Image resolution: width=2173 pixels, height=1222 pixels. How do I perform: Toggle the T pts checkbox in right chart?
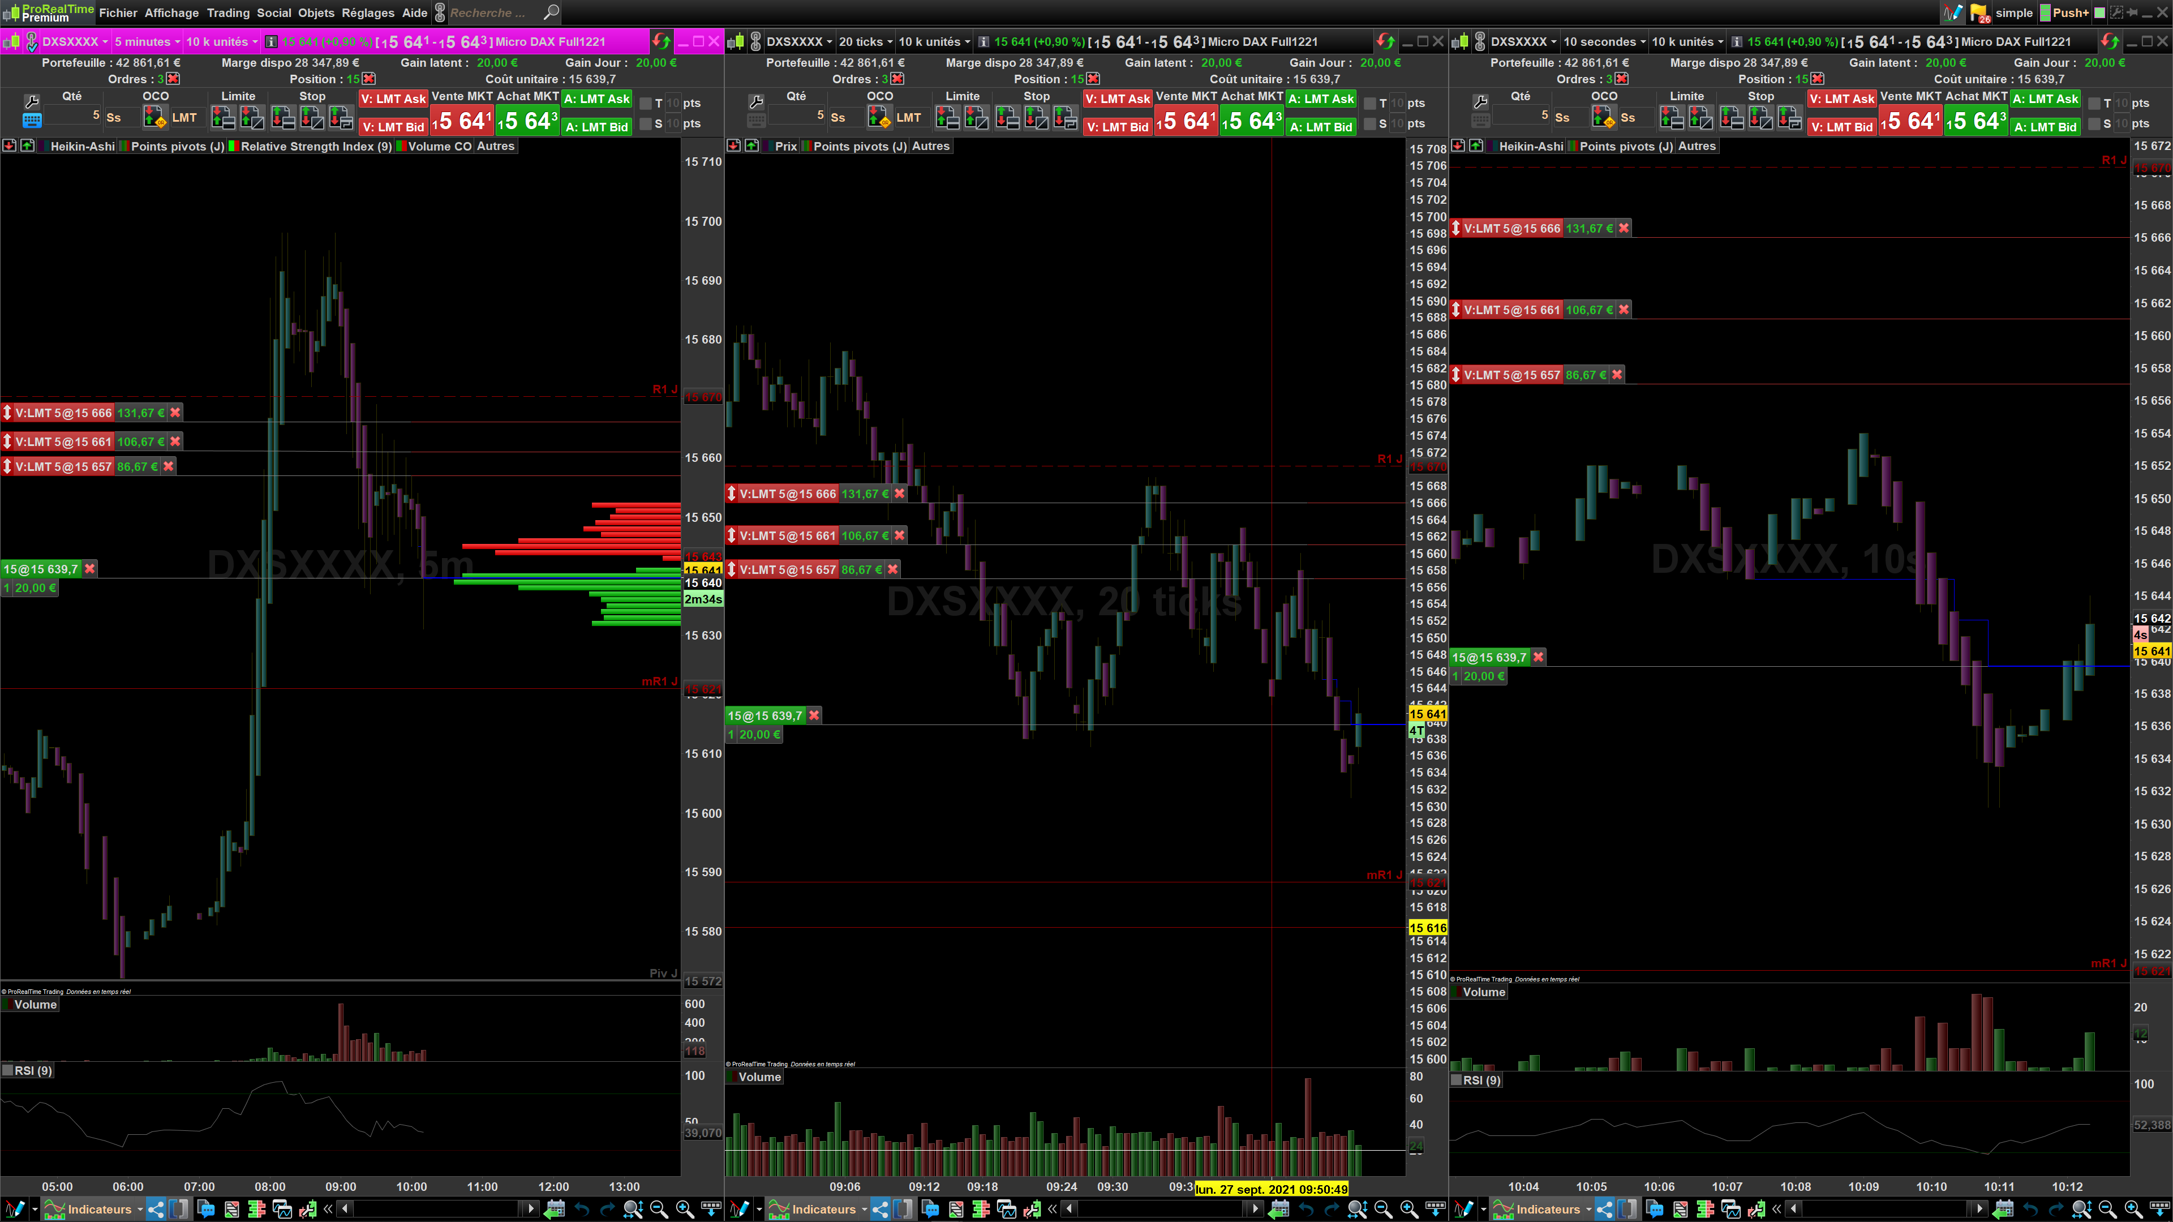click(2094, 103)
